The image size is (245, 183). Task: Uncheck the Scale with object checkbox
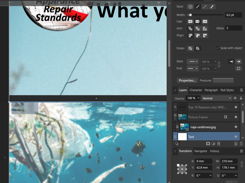tap(218, 48)
